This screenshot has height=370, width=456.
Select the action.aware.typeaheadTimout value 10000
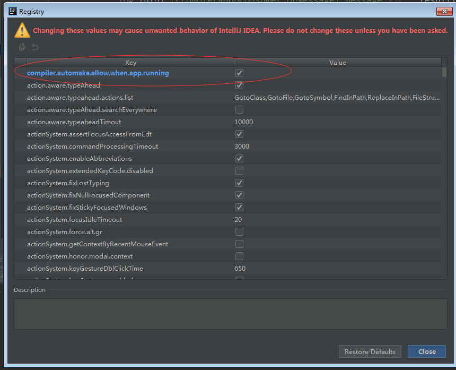(x=244, y=122)
